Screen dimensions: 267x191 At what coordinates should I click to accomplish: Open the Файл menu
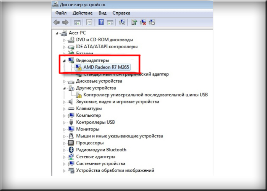point(61,13)
